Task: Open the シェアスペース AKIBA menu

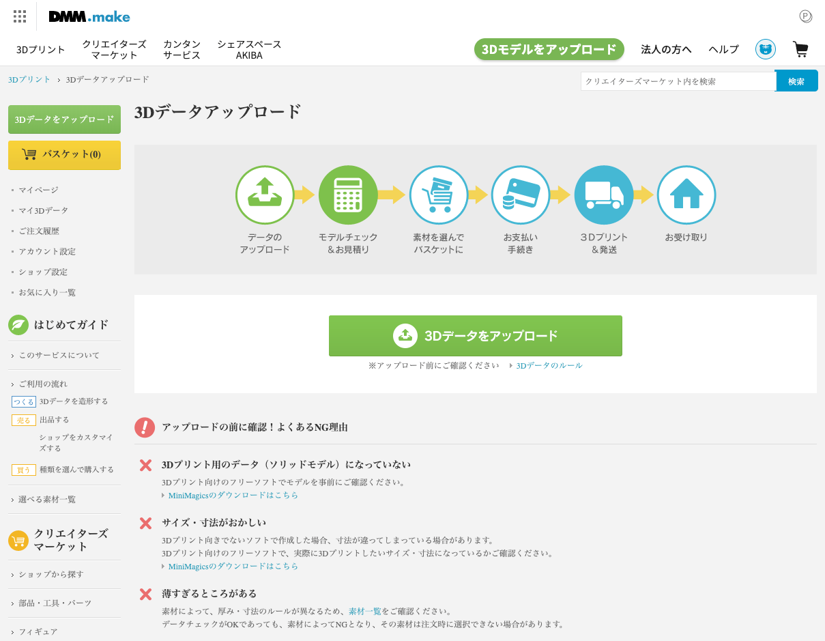Action: (249, 49)
